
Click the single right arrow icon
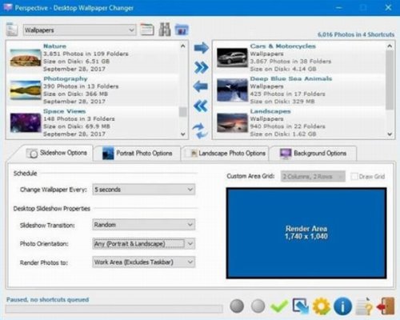(201, 48)
